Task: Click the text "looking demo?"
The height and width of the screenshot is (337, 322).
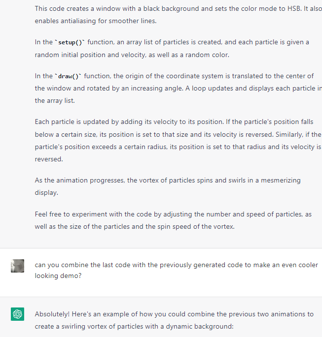Action: [x=58, y=276]
